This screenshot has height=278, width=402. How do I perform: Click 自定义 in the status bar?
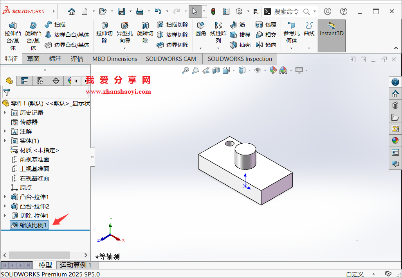(355, 274)
